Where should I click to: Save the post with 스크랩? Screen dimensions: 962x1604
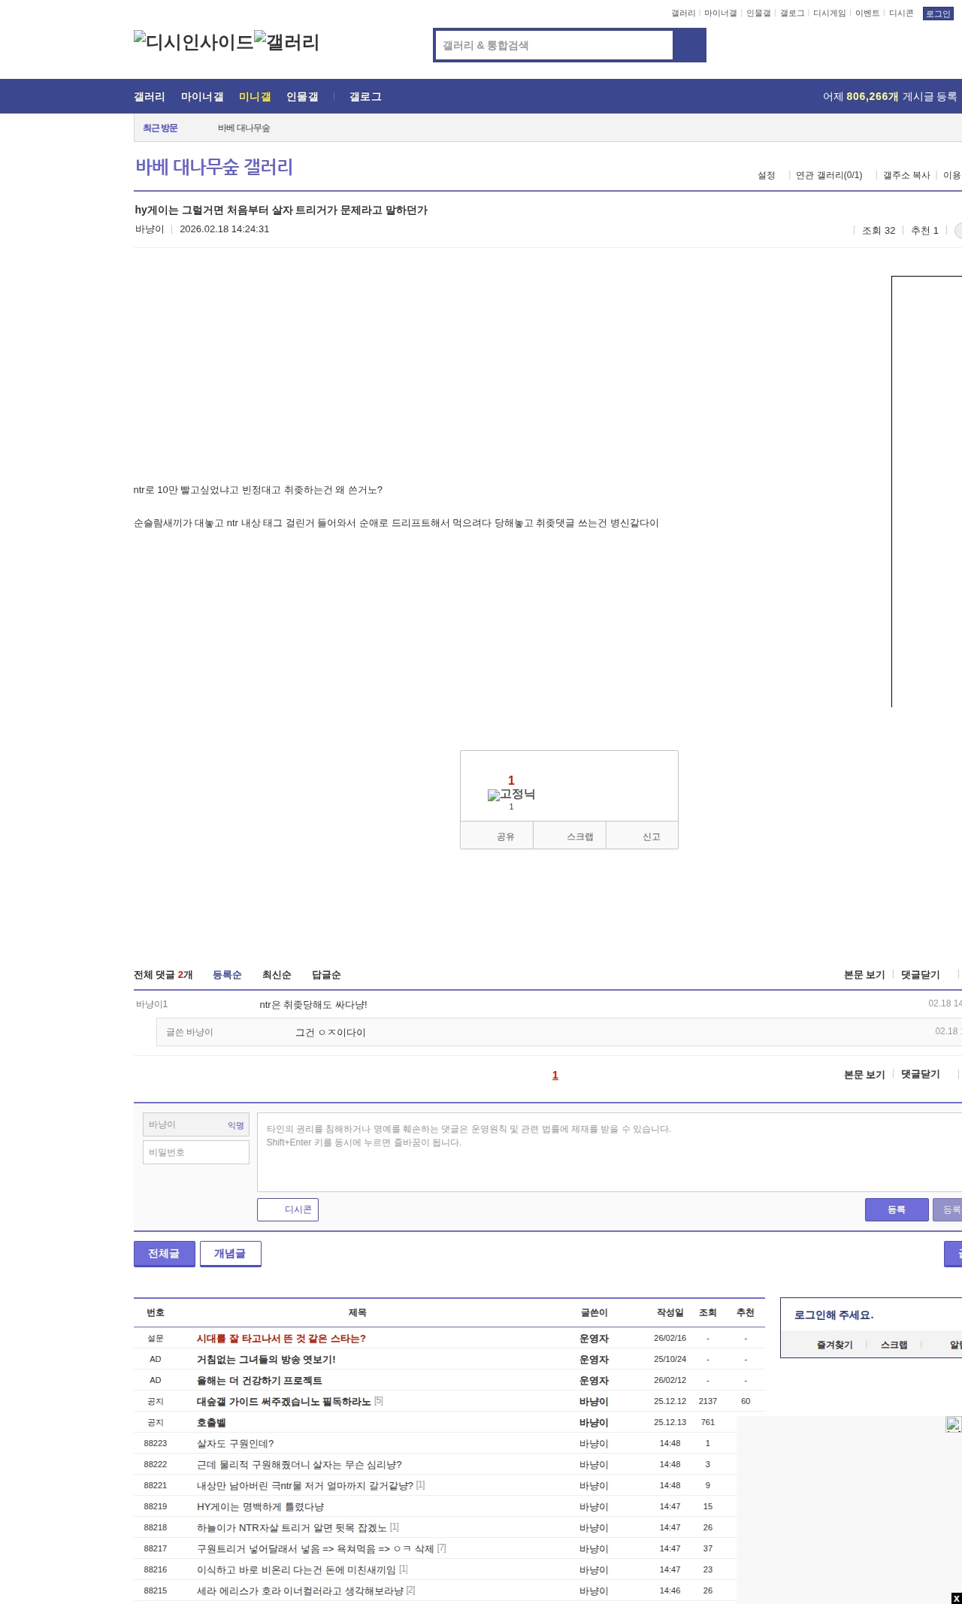click(x=570, y=836)
